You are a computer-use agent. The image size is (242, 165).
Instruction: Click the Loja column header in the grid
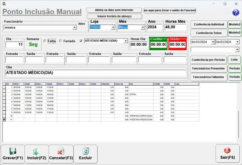(187, 84)
